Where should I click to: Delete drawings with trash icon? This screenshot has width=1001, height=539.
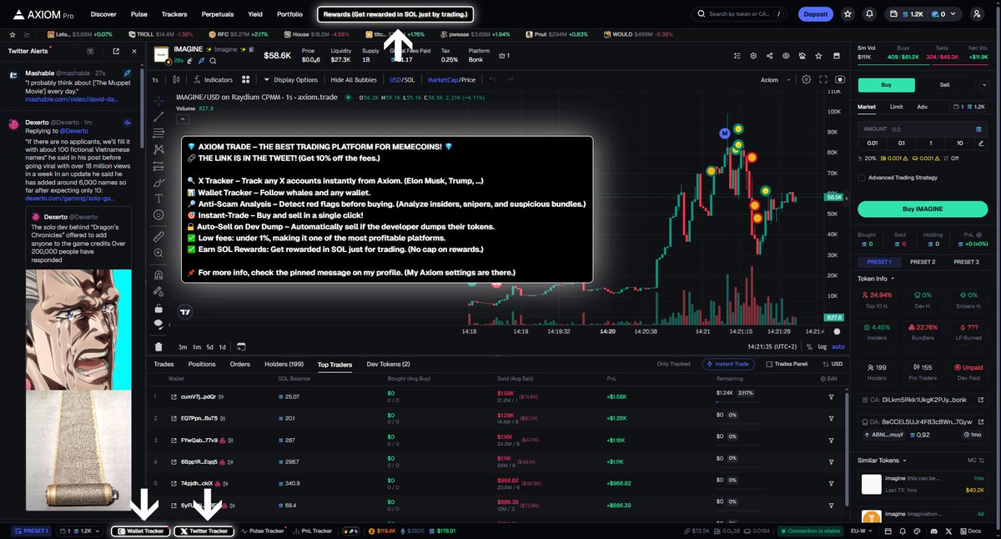tap(158, 346)
